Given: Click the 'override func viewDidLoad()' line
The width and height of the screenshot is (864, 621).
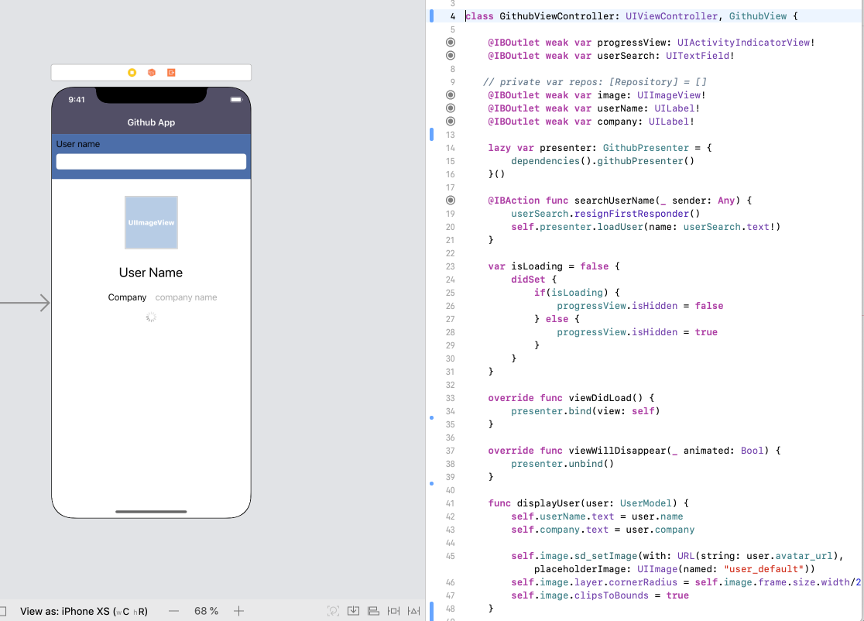Looking at the screenshot, I should pos(571,399).
